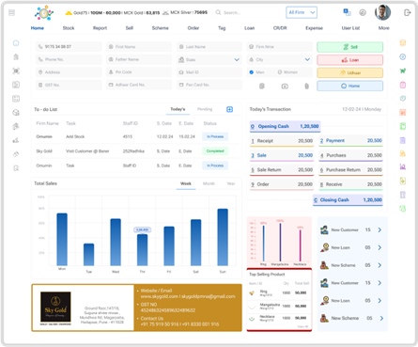Click the green Sell button
418x347 pixels.
(x=349, y=47)
